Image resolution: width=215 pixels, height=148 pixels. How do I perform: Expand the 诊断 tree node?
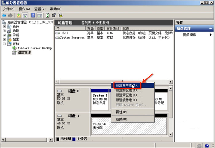coord(4,35)
